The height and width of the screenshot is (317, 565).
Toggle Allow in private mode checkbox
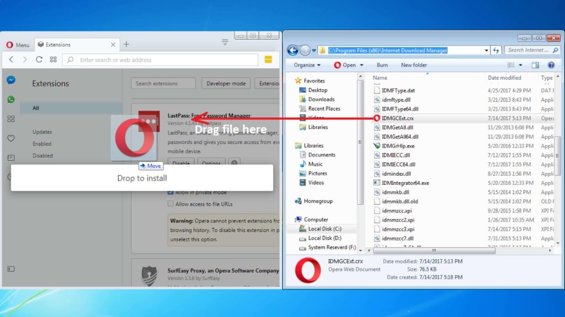[x=170, y=192]
